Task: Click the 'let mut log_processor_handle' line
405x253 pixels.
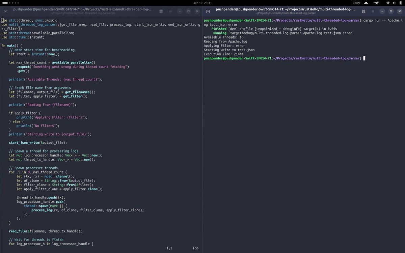Action: click(x=56, y=155)
